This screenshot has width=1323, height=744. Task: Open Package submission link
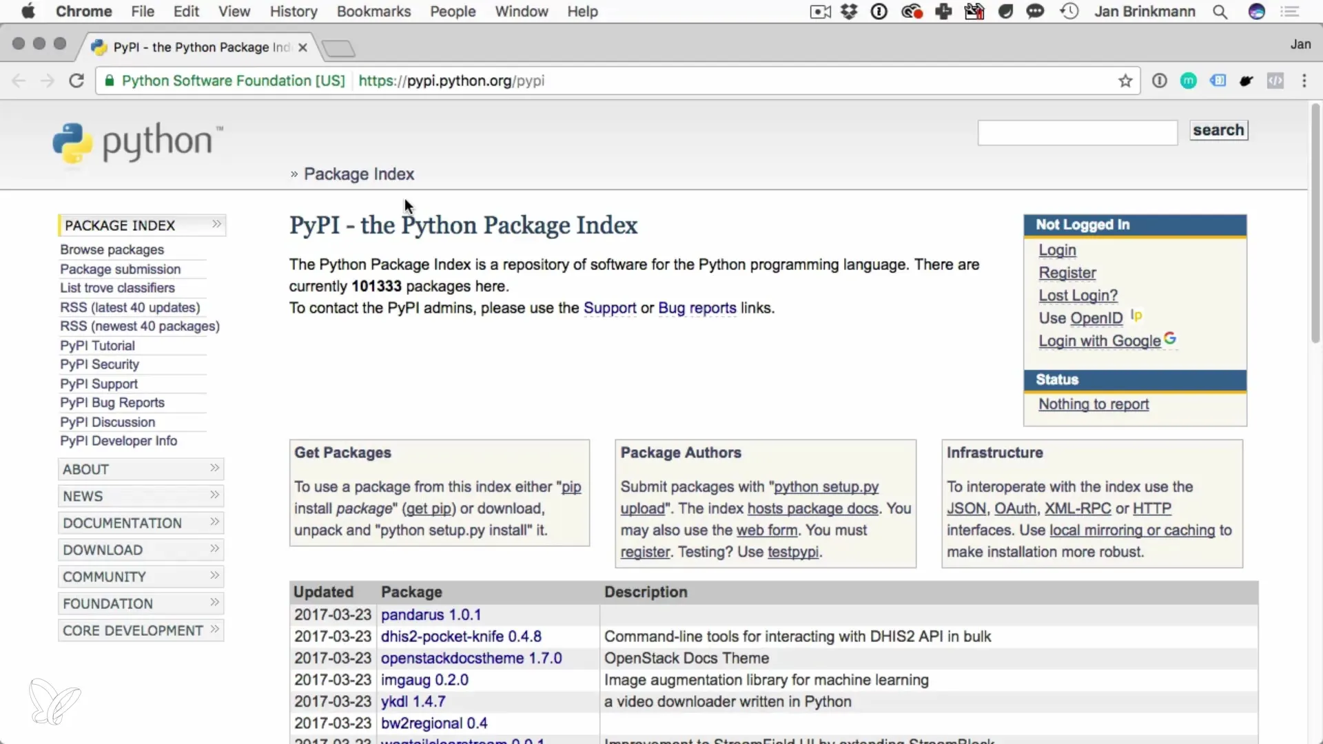[120, 269]
